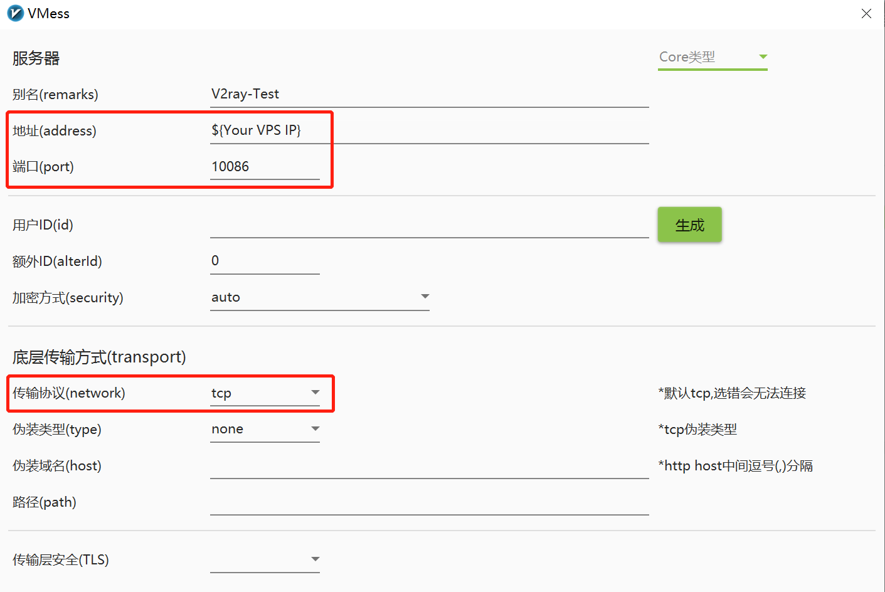Click the 传输层安全(TLS) label

60,560
